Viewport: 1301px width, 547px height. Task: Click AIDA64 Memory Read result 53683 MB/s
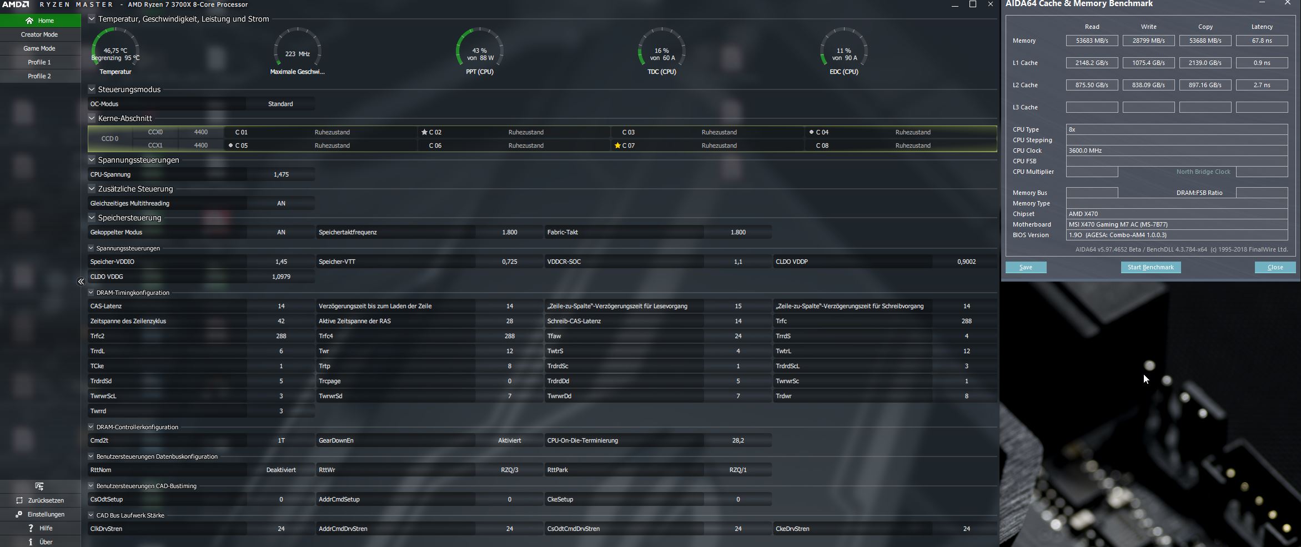pos(1092,41)
